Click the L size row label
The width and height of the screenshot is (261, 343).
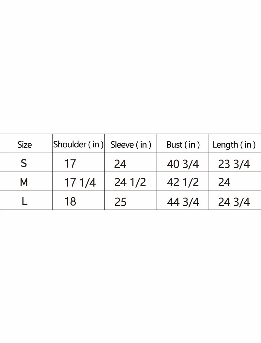click(x=24, y=201)
